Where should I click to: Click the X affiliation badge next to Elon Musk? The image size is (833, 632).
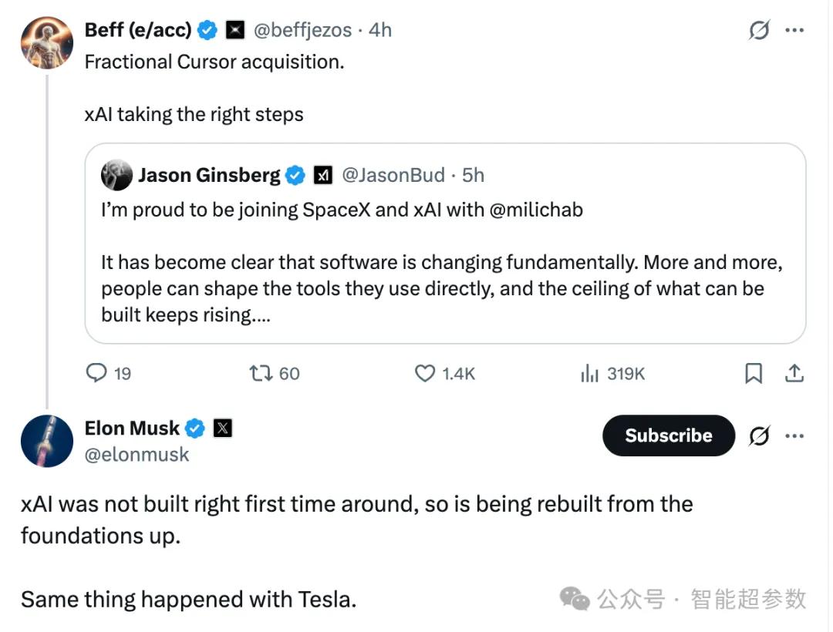(x=222, y=428)
